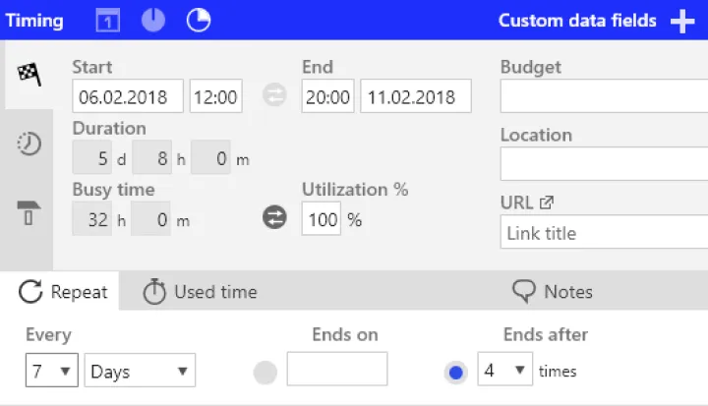
Task: Click the End time field 20:00
Action: pyautogui.click(x=327, y=96)
